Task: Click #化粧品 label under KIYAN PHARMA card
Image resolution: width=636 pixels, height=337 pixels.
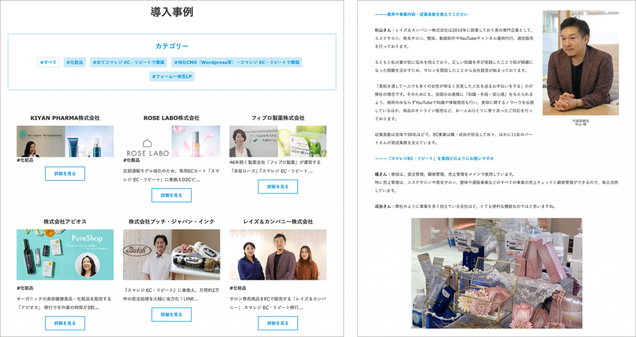Action: pos(25,160)
